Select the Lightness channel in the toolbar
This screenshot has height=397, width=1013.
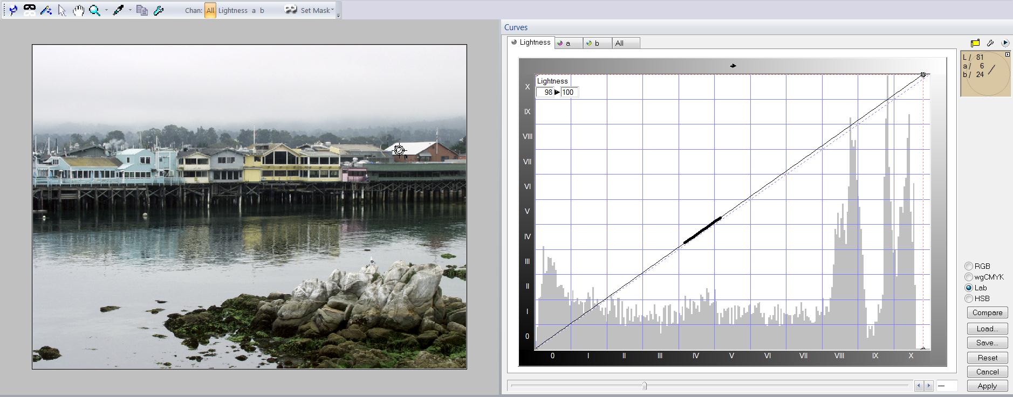tap(233, 10)
